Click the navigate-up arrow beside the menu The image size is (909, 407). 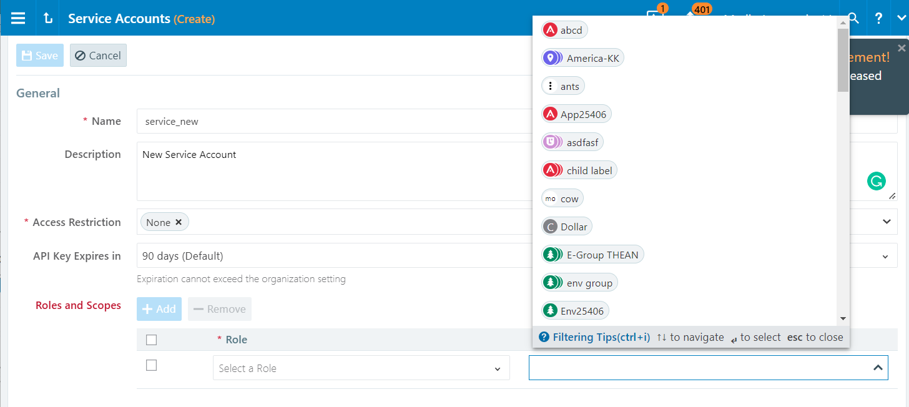(x=47, y=17)
